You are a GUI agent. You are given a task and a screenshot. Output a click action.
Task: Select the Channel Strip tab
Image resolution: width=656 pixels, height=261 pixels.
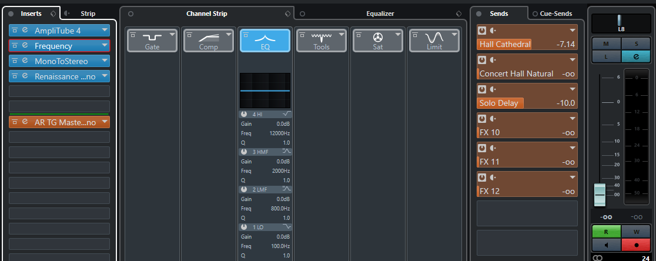click(x=207, y=14)
